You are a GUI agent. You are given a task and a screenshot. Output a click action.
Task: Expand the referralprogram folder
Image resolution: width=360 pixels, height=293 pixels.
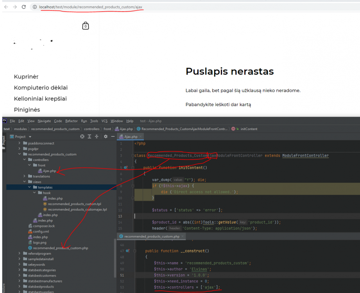[x=20, y=254]
